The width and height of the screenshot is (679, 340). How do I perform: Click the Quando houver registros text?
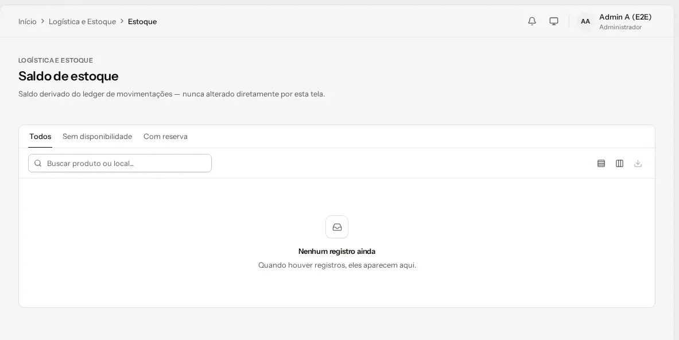(337, 265)
